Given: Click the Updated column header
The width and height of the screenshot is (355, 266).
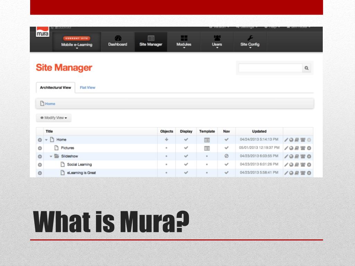Looking at the screenshot, I should tap(259, 131).
